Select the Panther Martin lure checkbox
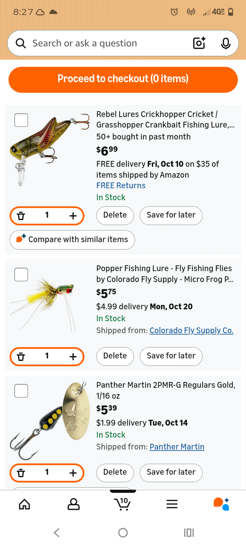Viewport: 246px width, 547px height. pos(21,391)
